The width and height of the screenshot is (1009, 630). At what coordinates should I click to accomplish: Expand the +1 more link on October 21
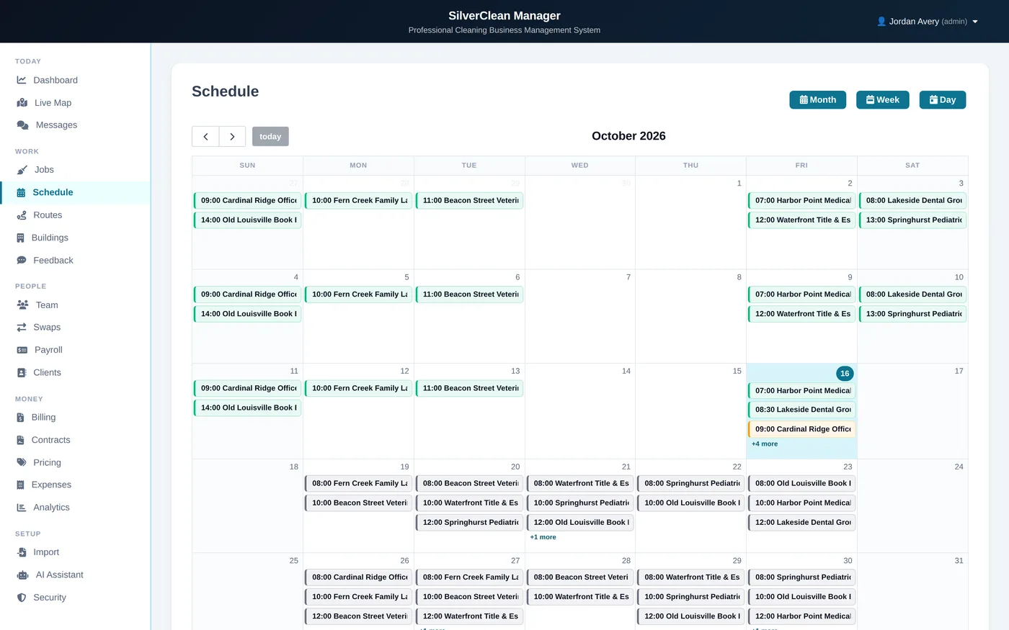(543, 537)
